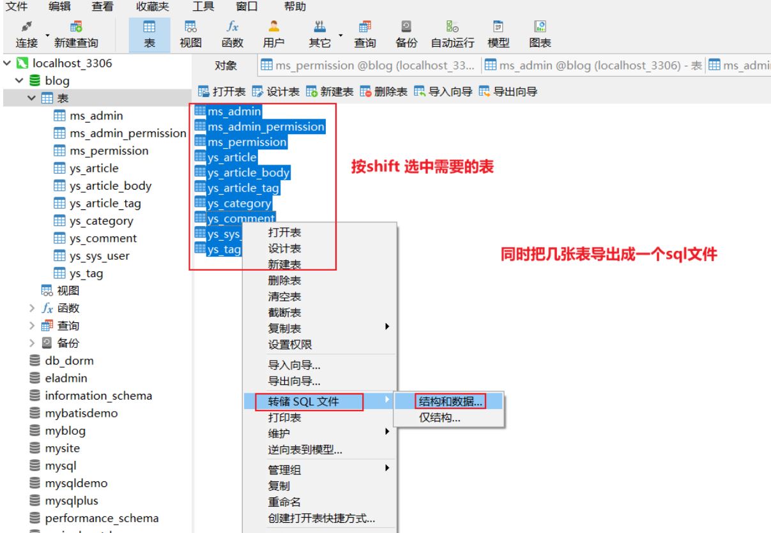
Task: Open the Automation (自动运行) toolbar icon
Action: 453,28
